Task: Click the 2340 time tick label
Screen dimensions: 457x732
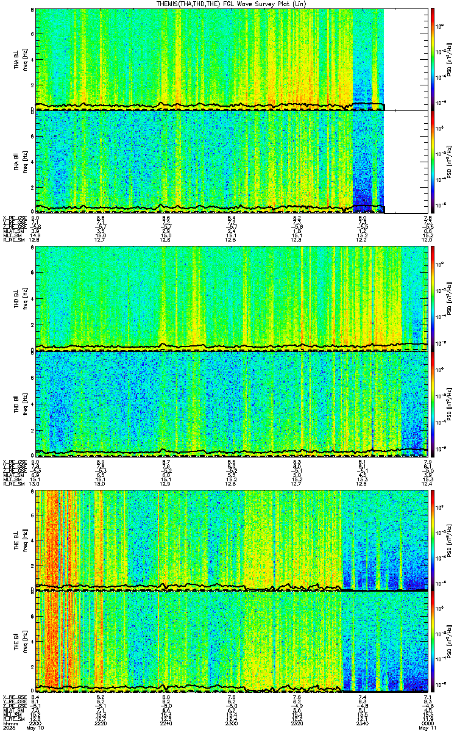Action: point(362,722)
